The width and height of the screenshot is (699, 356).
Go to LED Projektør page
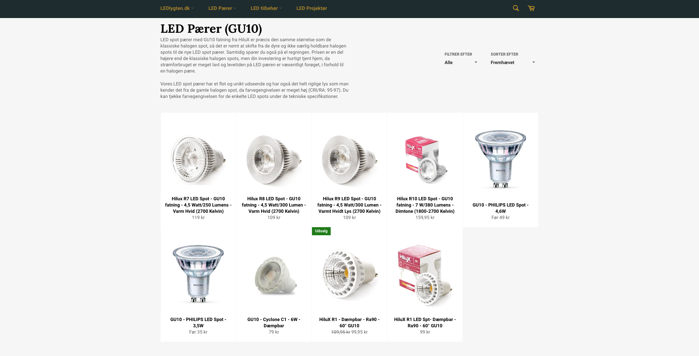[312, 8]
